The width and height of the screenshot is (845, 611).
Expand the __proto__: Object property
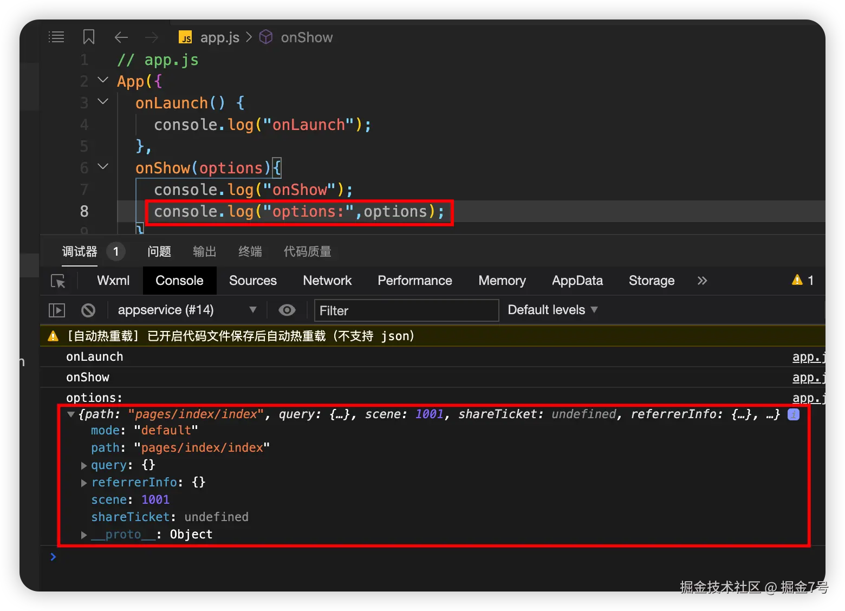(83, 535)
